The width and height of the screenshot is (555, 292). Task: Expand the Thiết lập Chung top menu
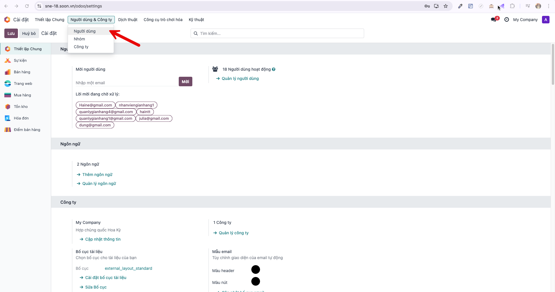[x=49, y=20]
